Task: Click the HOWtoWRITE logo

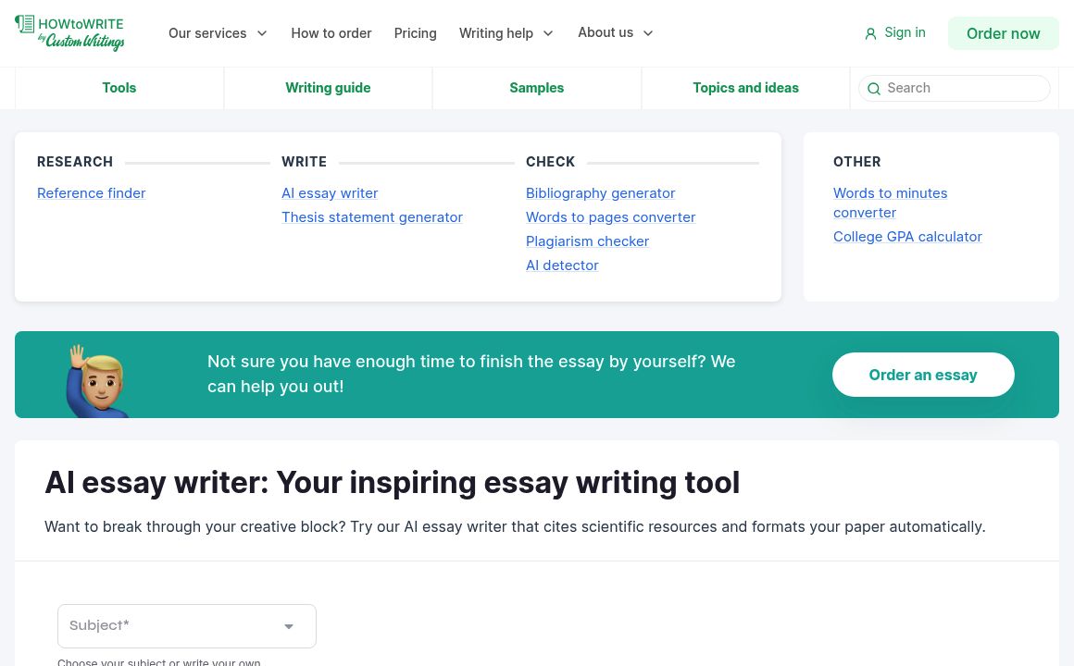Action: [x=69, y=33]
